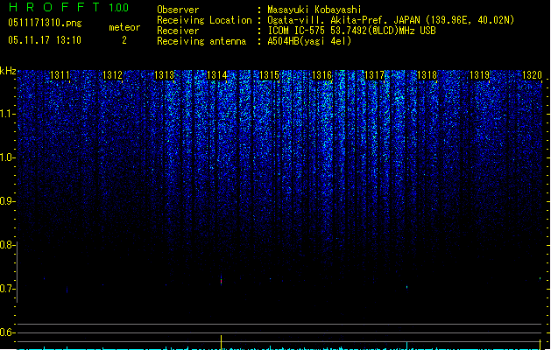Click the 1317 time marker

[375, 75]
